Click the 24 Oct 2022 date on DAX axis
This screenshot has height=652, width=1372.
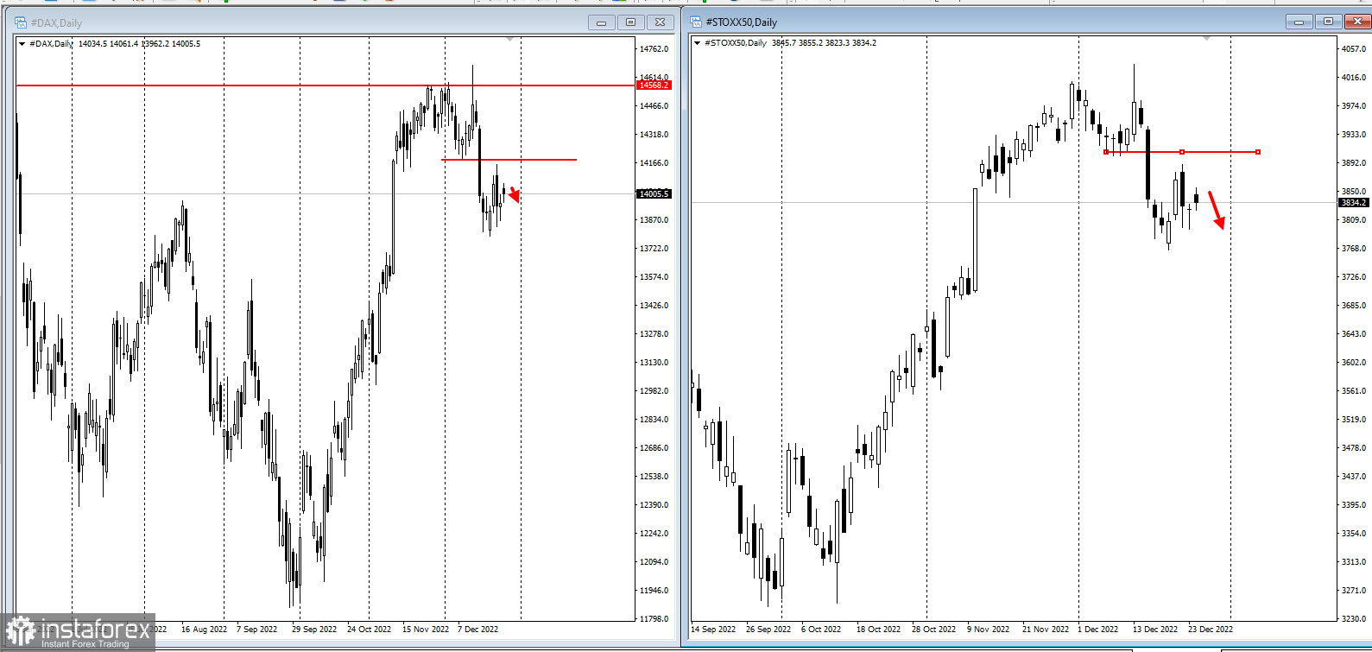tap(369, 630)
